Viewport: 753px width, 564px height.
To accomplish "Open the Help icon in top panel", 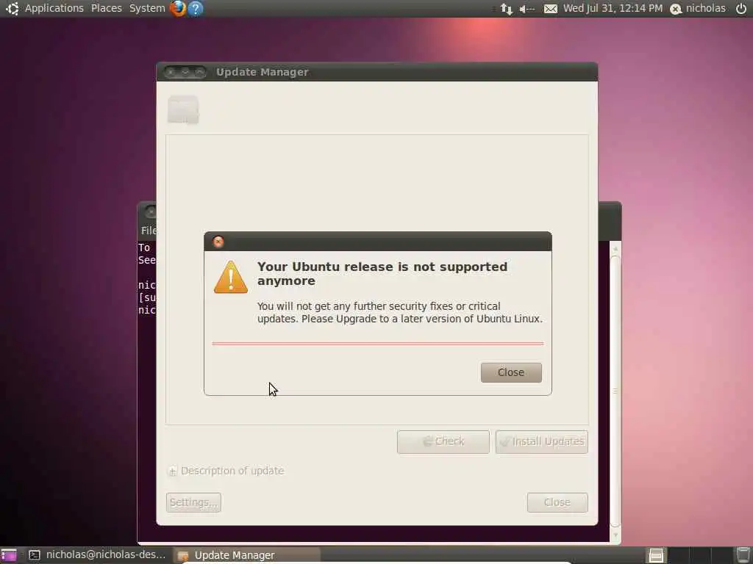I will pyautogui.click(x=196, y=8).
